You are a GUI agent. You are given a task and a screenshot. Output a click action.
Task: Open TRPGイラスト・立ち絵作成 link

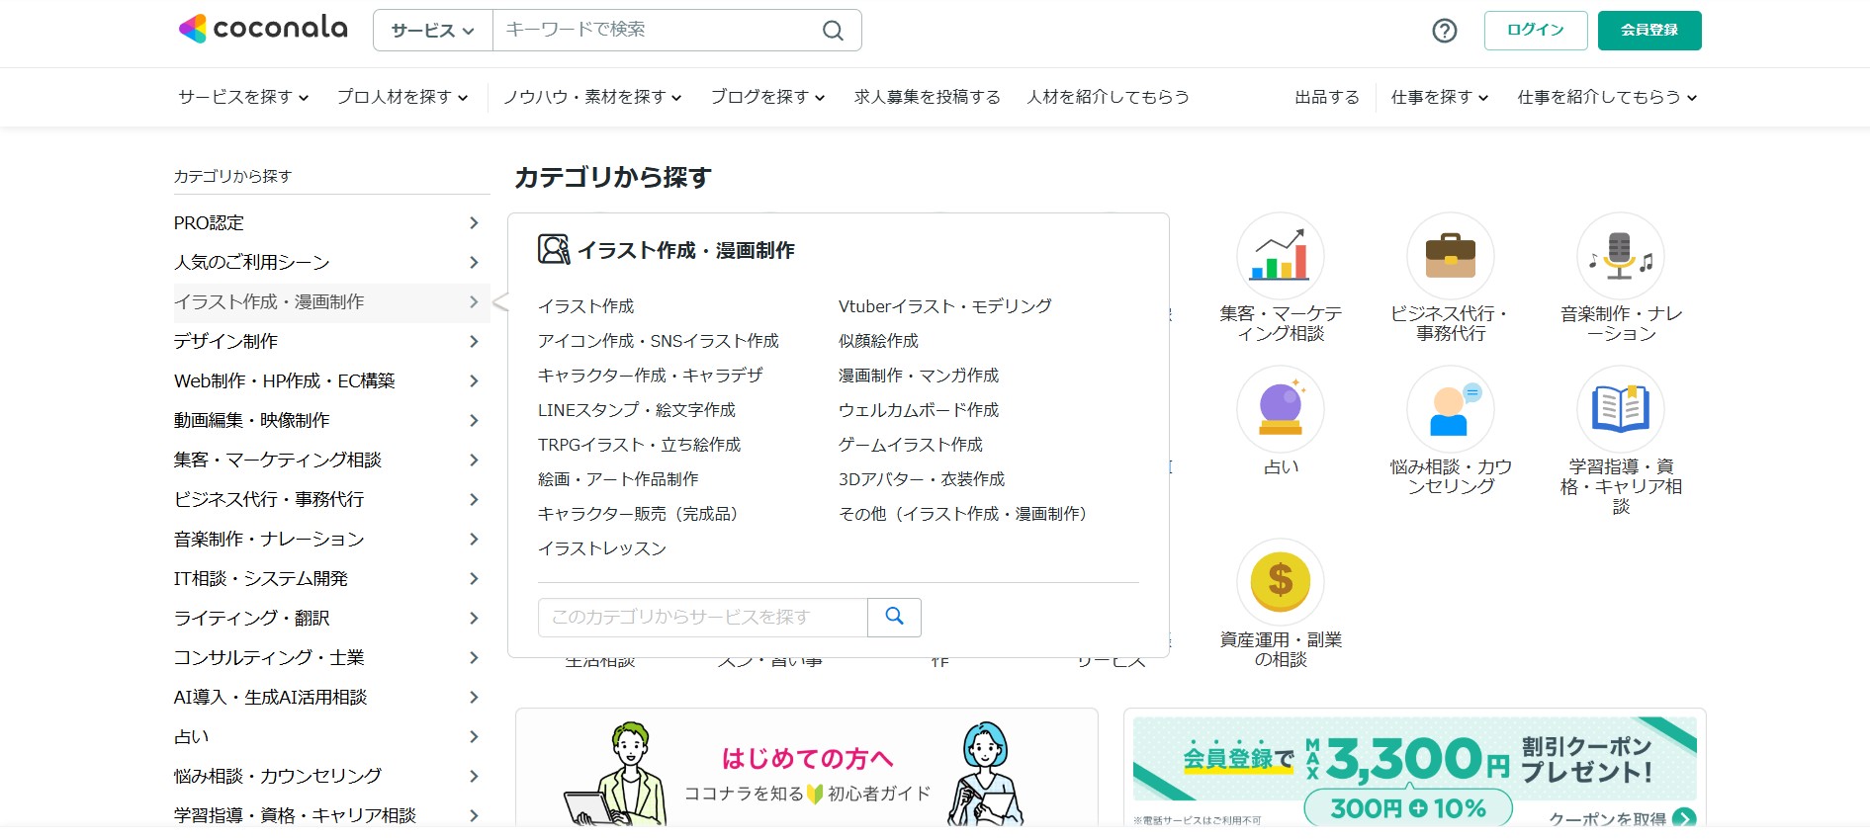coord(640,445)
